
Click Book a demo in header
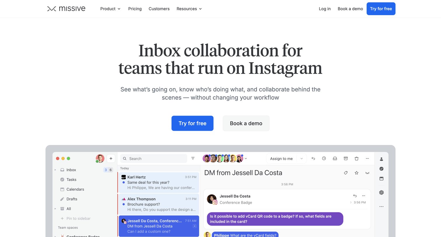click(350, 9)
